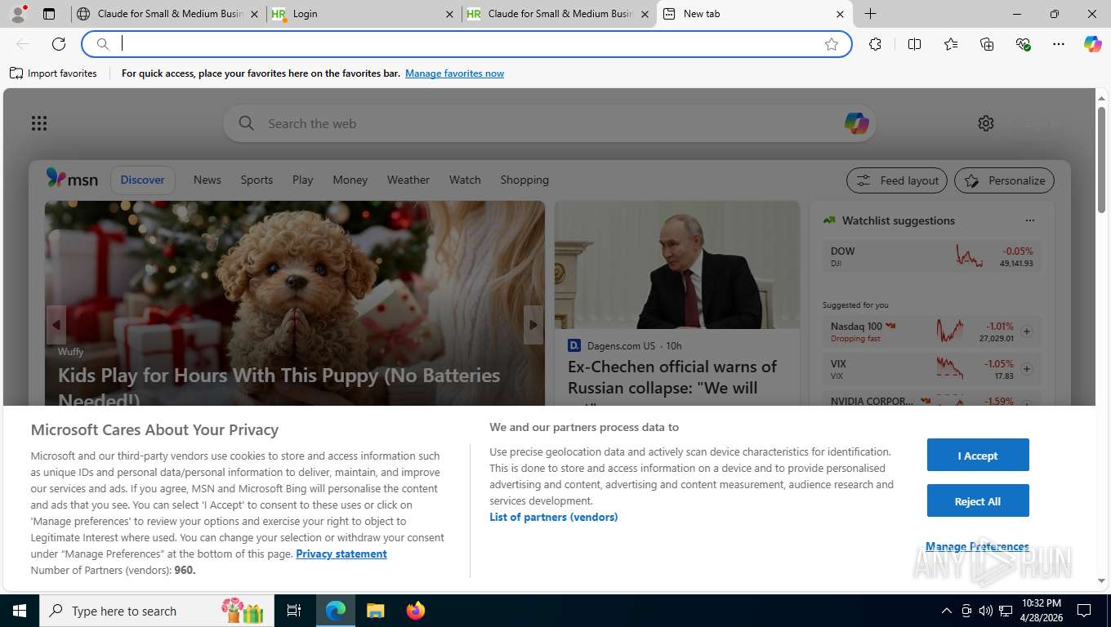
Task: Open the puppy toy story image
Action: (x=295, y=304)
